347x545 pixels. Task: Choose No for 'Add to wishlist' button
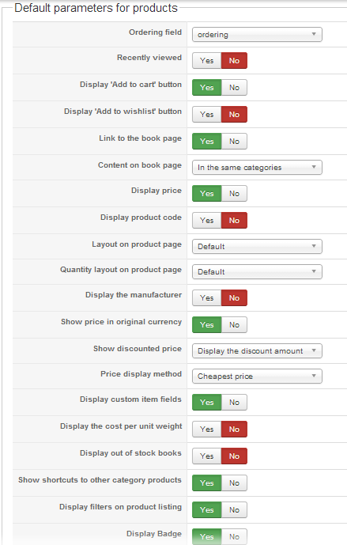click(234, 115)
